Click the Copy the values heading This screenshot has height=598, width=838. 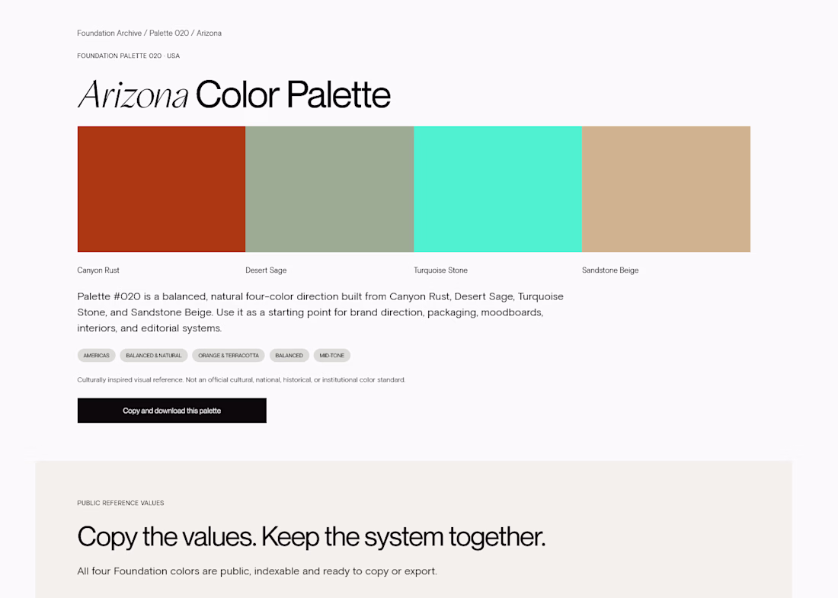pyautogui.click(x=311, y=536)
